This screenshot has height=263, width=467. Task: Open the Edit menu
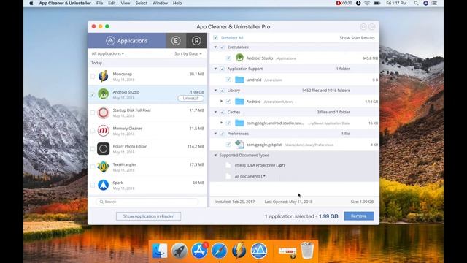(x=112, y=3)
